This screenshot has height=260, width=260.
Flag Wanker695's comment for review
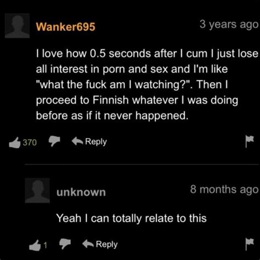click(250, 141)
